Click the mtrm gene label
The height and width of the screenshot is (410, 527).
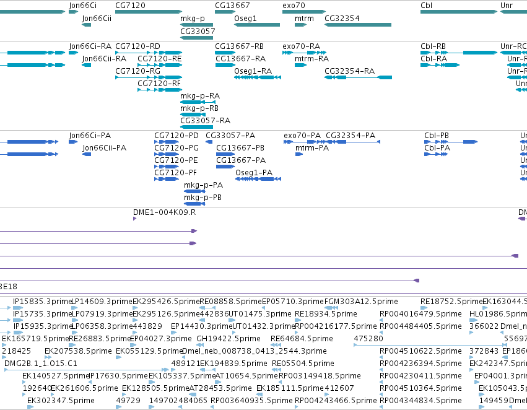tap(304, 18)
